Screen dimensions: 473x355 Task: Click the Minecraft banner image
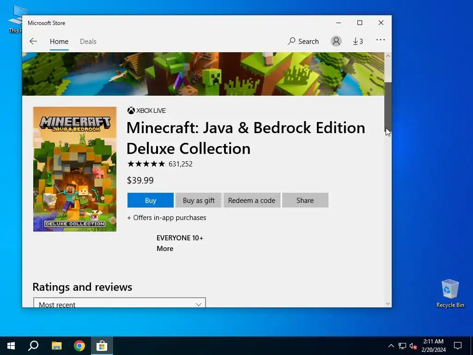[203, 74]
